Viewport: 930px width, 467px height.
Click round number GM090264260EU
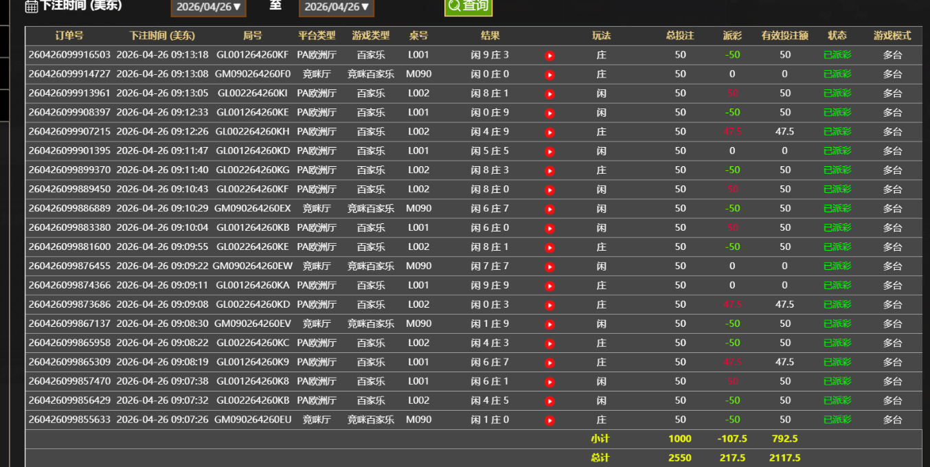point(253,420)
